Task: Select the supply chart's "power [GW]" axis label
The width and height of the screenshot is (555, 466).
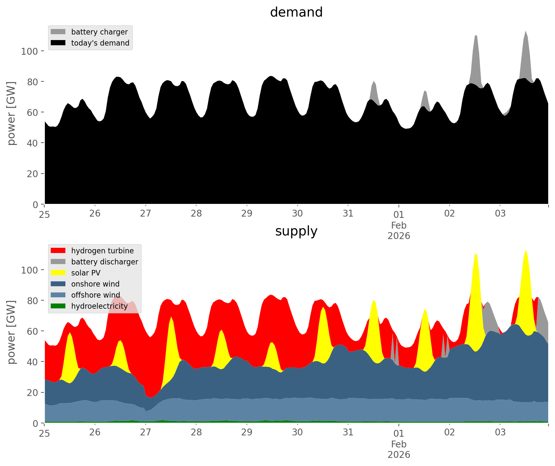Action: point(11,332)
